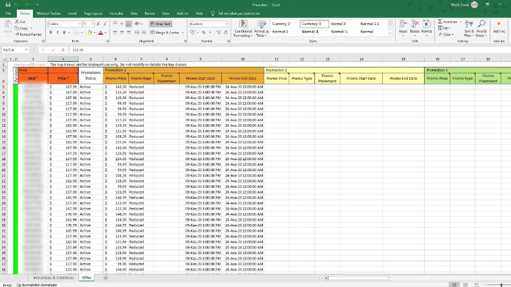The width and height of the screenshot is (511, 287).
Task: Open the Name Box dropdown arrow
Action: pos(26,50)
